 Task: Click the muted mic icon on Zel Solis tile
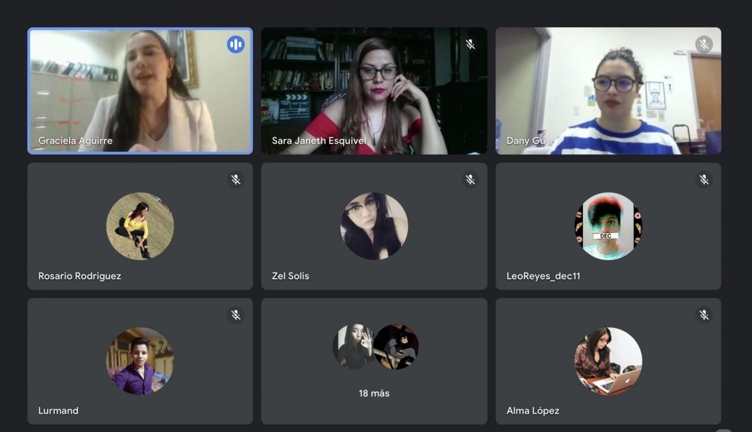tap(470, 180)
